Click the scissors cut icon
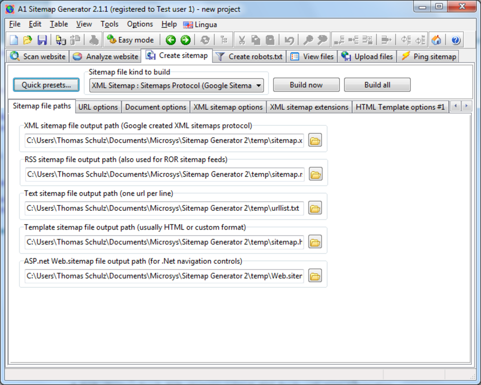The width and height of the screenshot is (481, 385). [242, 40]
